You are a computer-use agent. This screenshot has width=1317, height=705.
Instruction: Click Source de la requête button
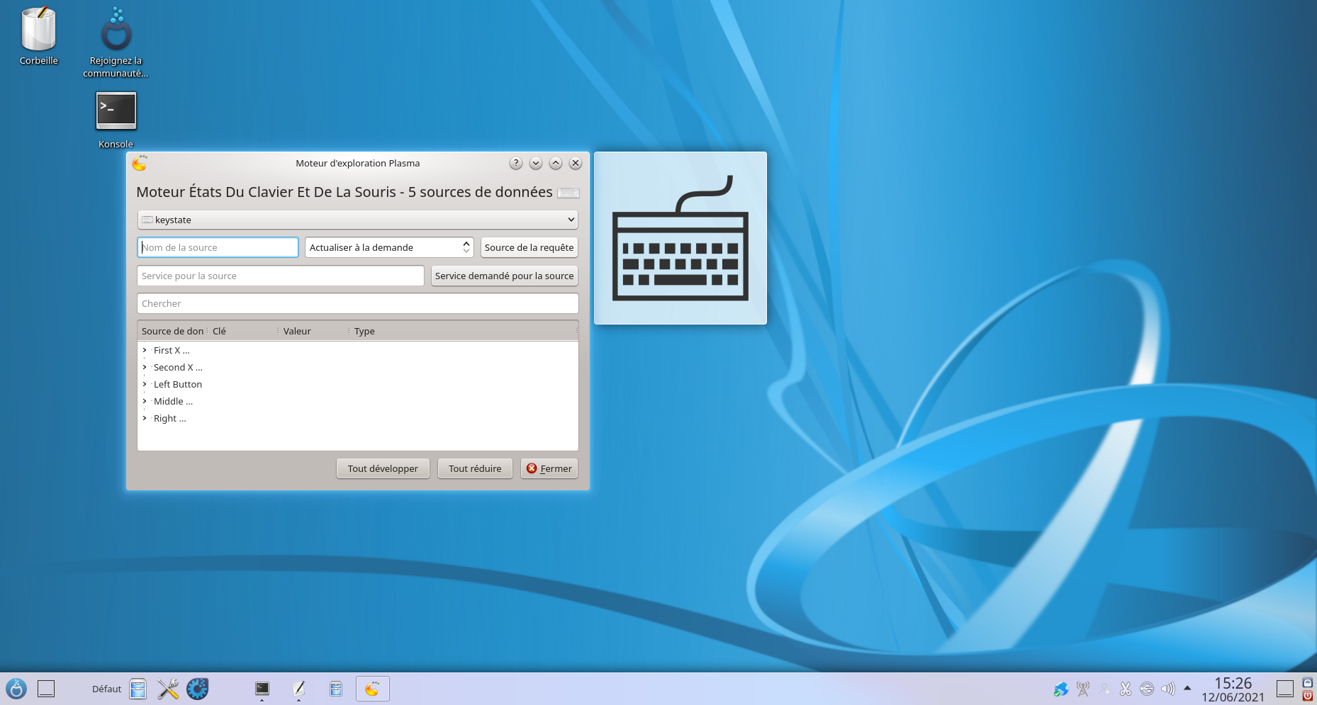(529, 247)
